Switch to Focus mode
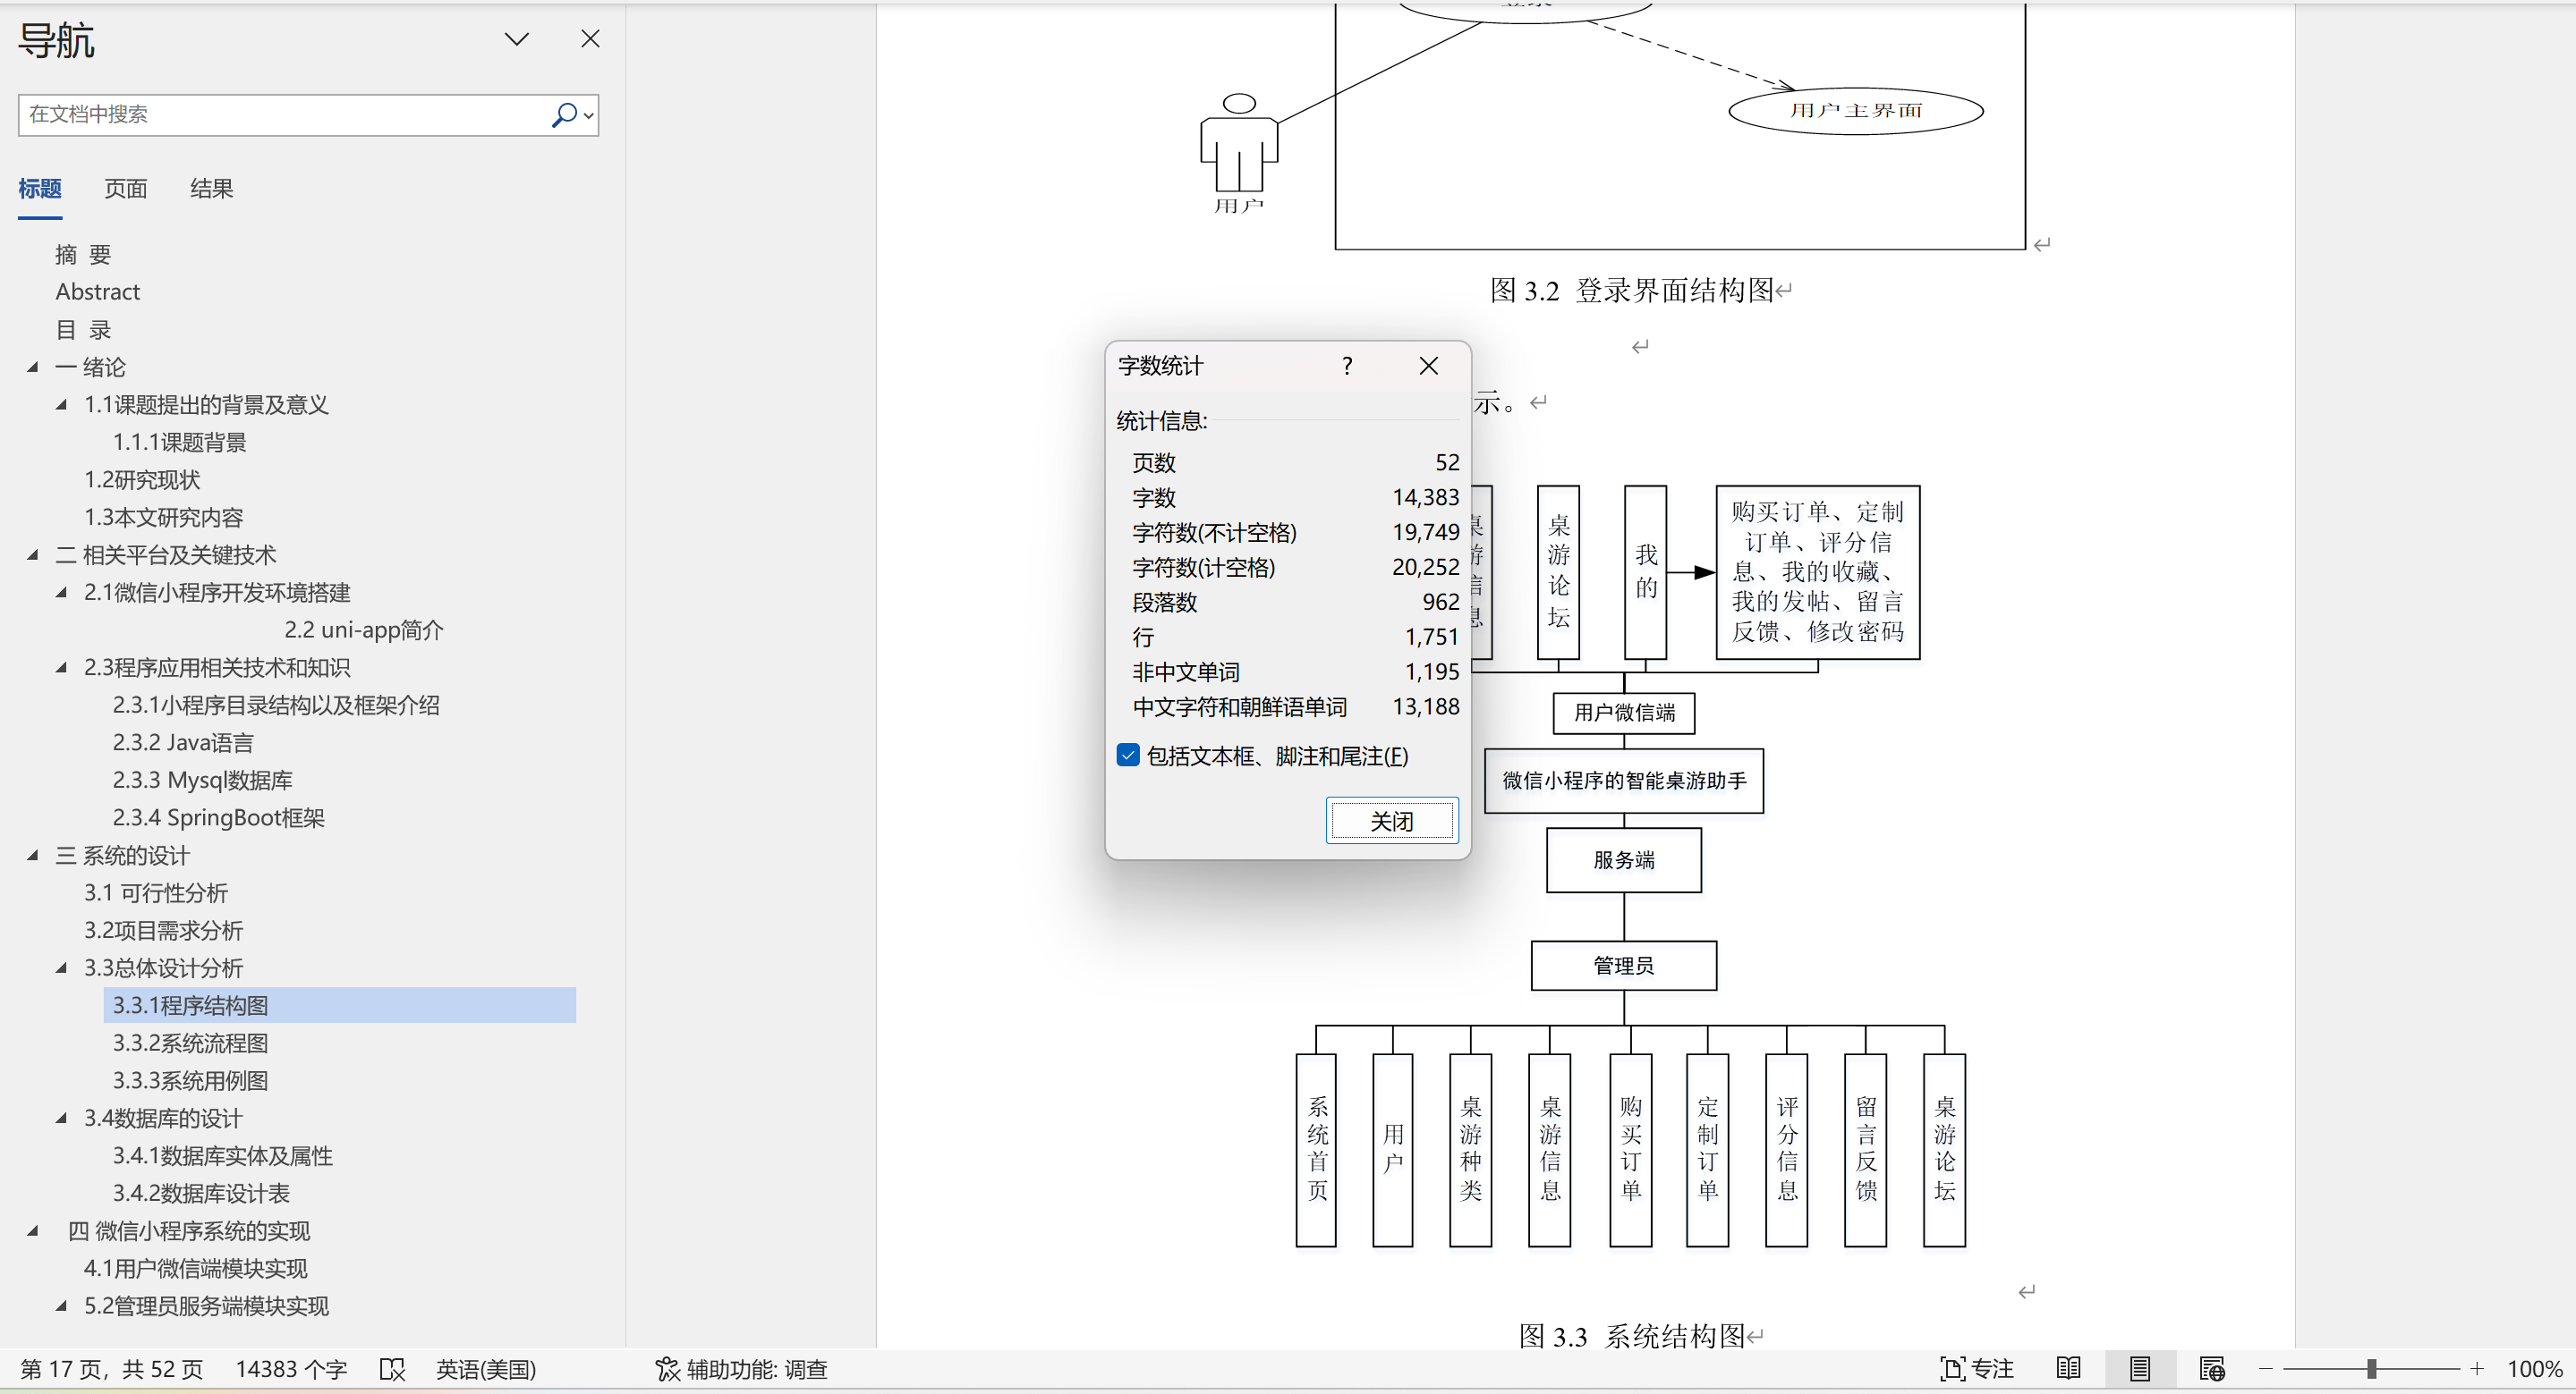 pyautogui.click(x=1977, y=1369)
